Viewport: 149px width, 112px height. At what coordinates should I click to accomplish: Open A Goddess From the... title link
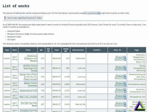(28, 111)
